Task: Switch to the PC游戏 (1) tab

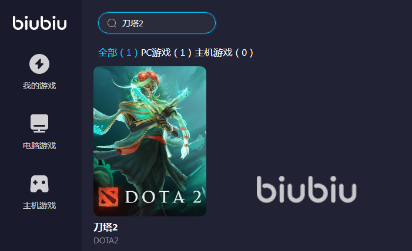Action: point(166,53)
